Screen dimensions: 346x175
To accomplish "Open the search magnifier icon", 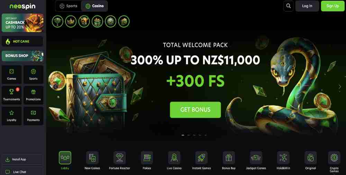I will 289,6.
